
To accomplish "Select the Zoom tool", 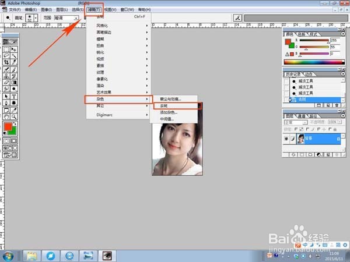I will 14,117.
